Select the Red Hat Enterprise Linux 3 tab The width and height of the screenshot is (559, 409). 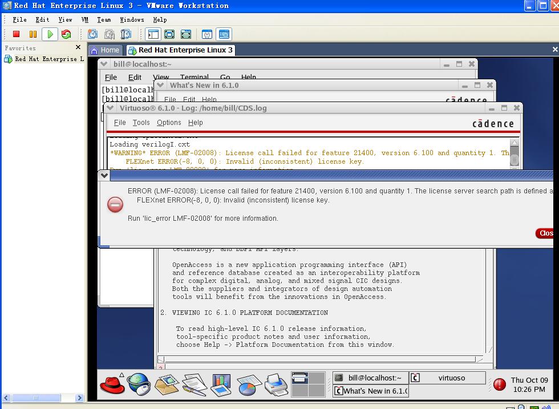[x=181, y=50]
